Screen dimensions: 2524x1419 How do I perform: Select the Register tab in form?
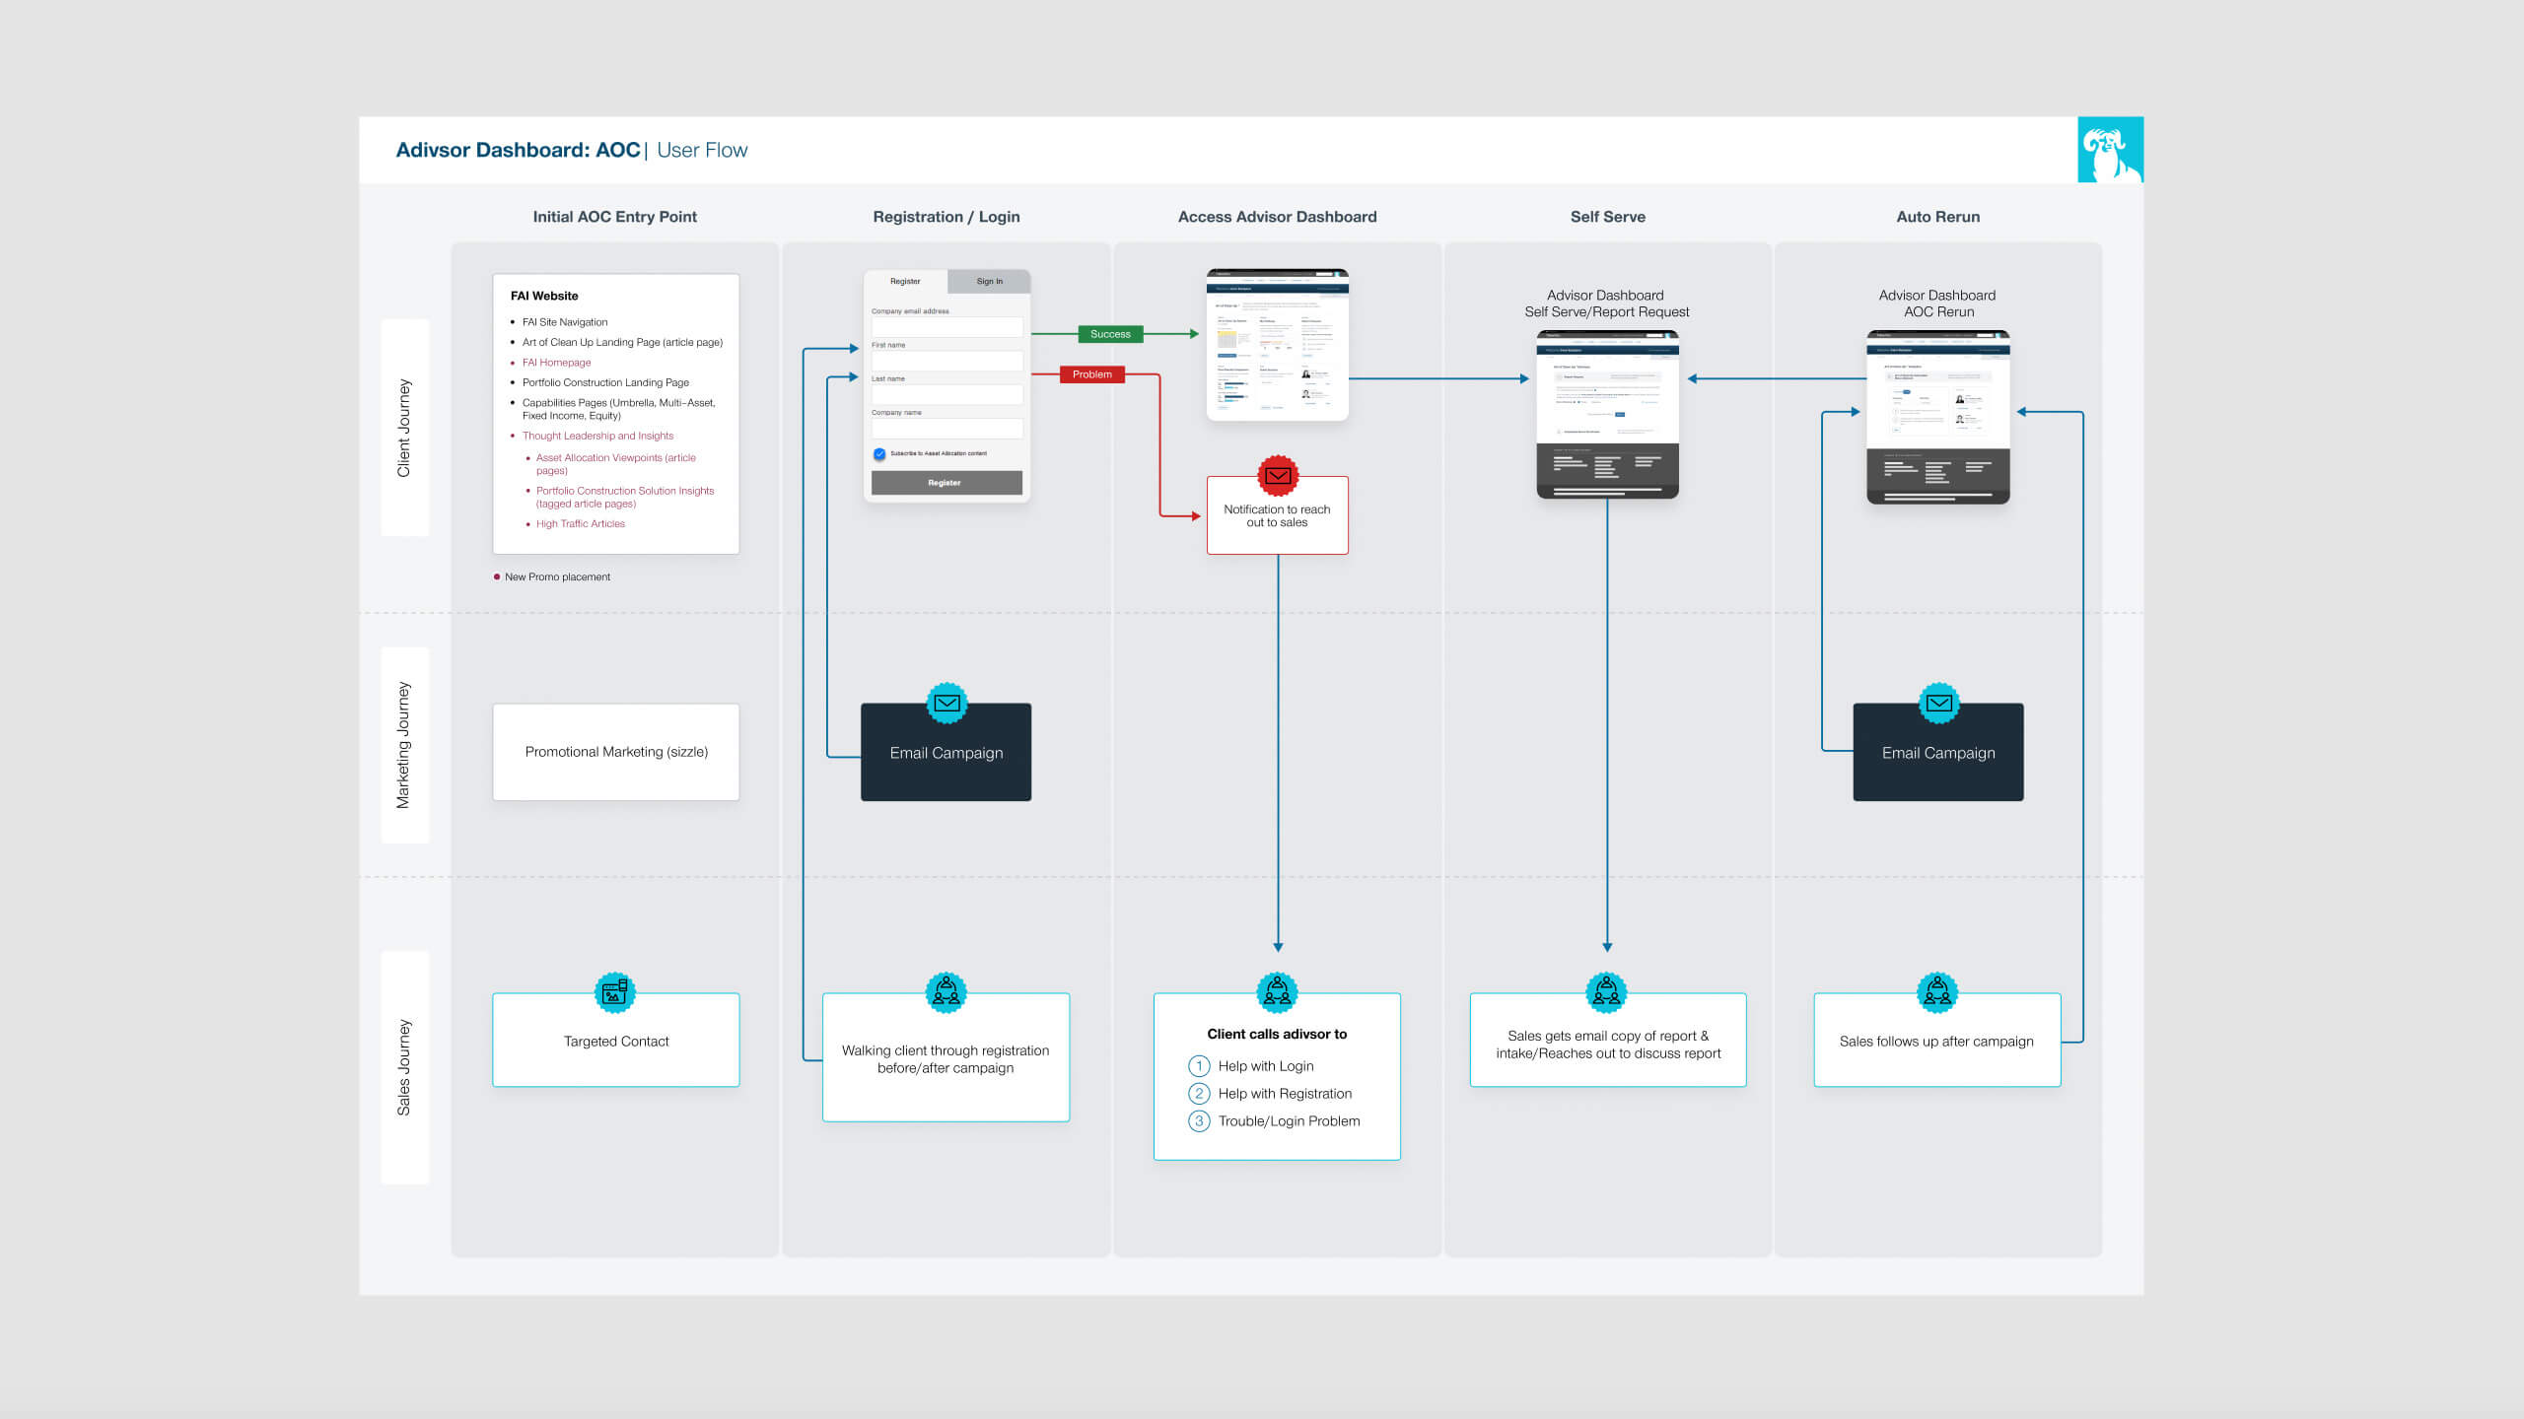905,282
